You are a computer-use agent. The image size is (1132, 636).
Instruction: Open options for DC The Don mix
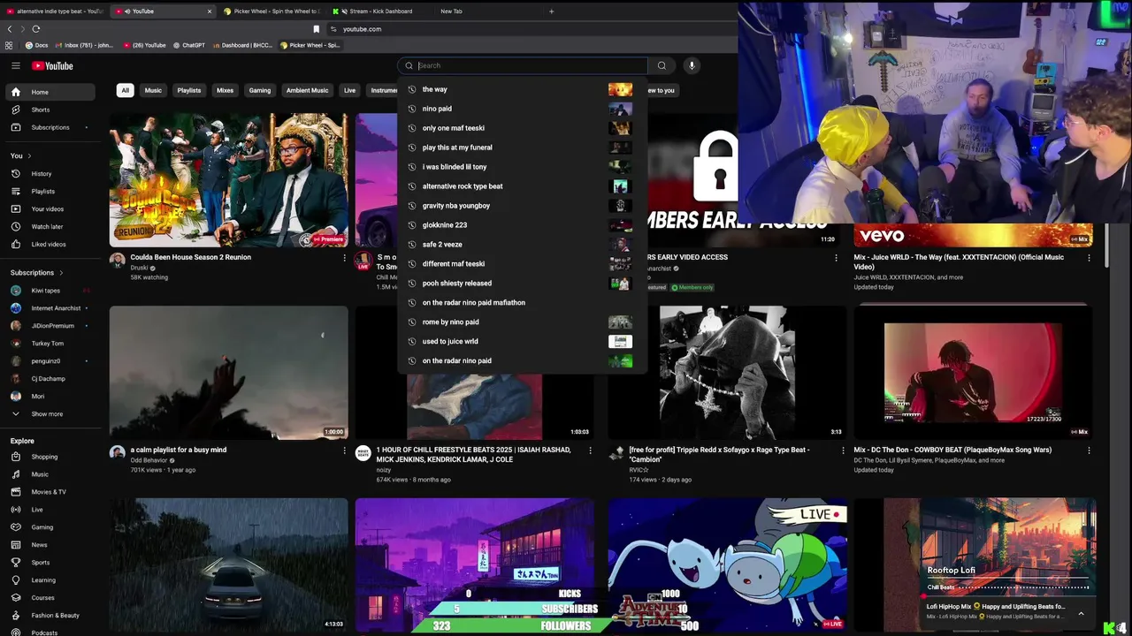(x=1089, y=450)
